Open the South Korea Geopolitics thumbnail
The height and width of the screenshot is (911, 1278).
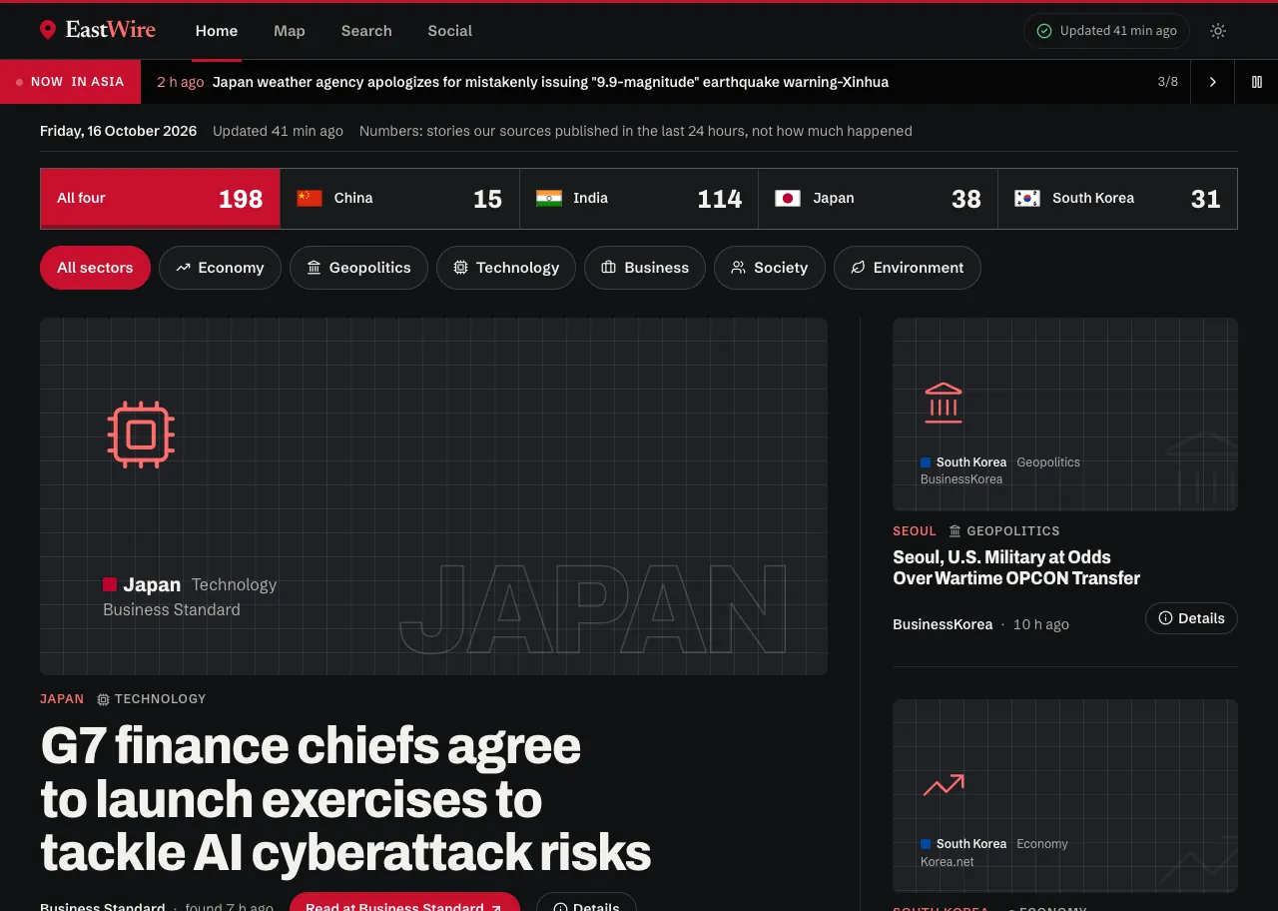point(1065,415)
